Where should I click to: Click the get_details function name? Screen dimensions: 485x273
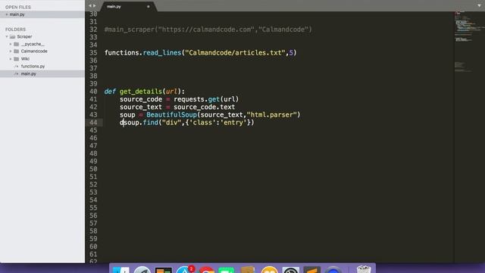click(141, 92)
